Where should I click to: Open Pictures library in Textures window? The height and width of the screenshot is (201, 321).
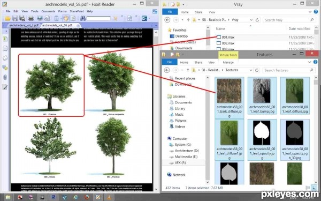pyautogui.click(x=178, y=121)
